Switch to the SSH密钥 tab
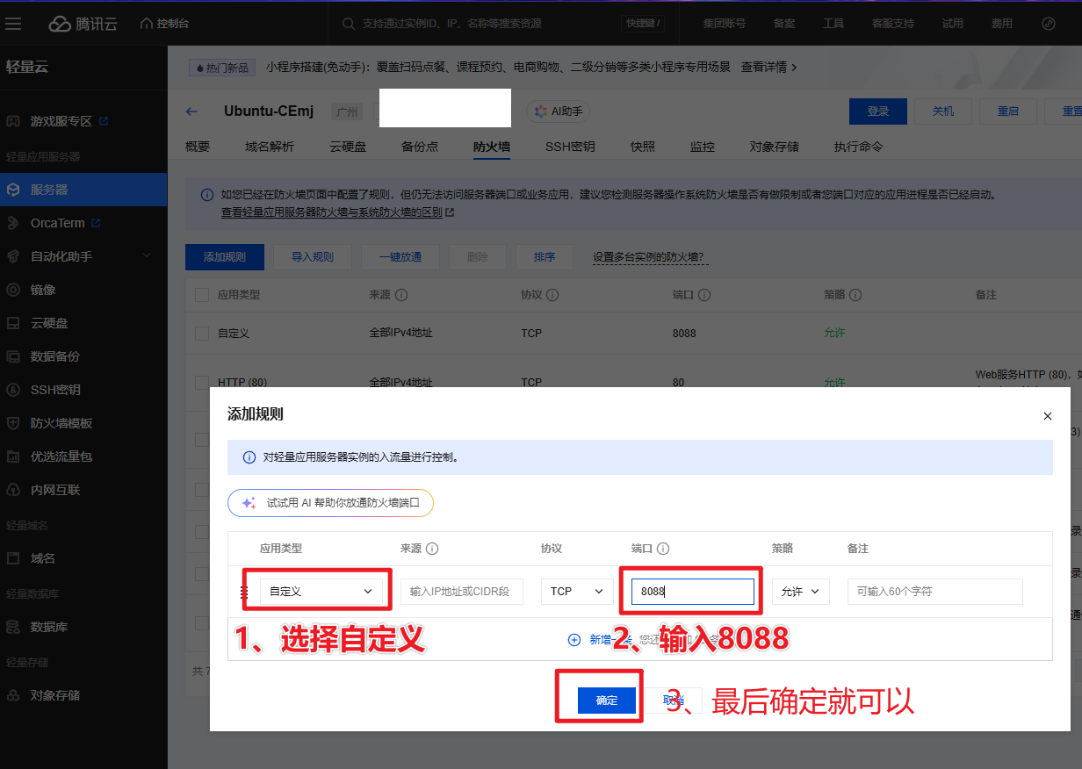1082x769 pixels. pyautogui.click(x=569, y=147)
